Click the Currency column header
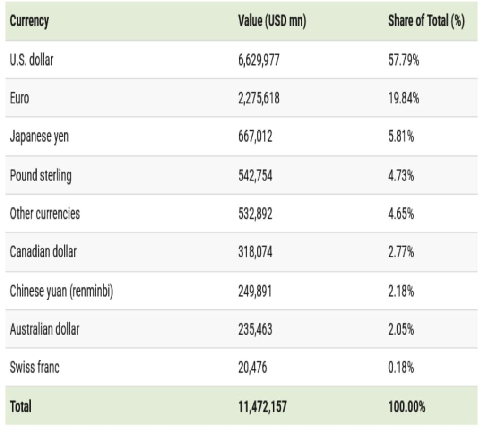 tap(29, 21)
